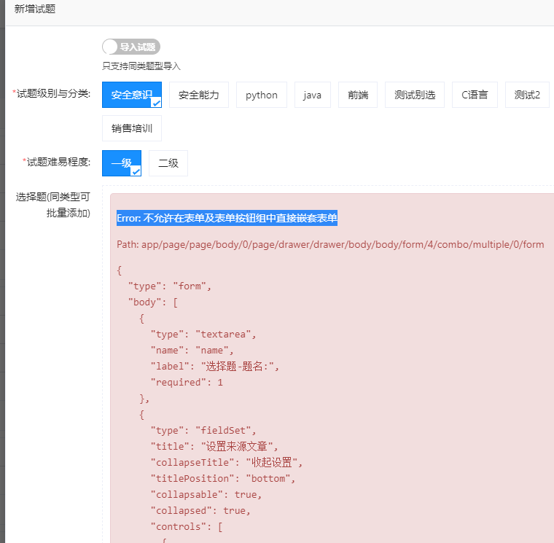554x543 pixels.
Task: Toggle the 导入试题 switch
Action: (131, 47)
